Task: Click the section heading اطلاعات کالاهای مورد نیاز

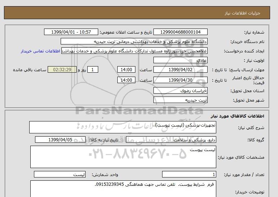Action: coord(238,116)
